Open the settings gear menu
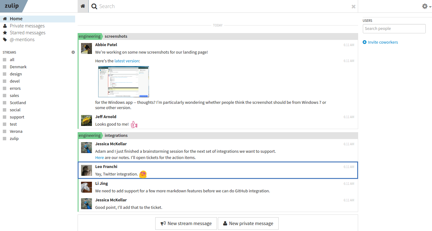The height and width of the screenshot is (231, 432). coord(425,6)
